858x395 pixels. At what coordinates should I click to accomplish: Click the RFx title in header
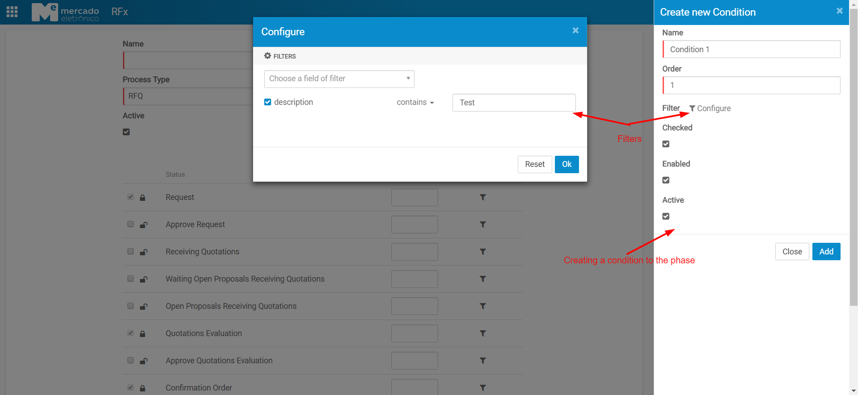(x=119, y=12)
